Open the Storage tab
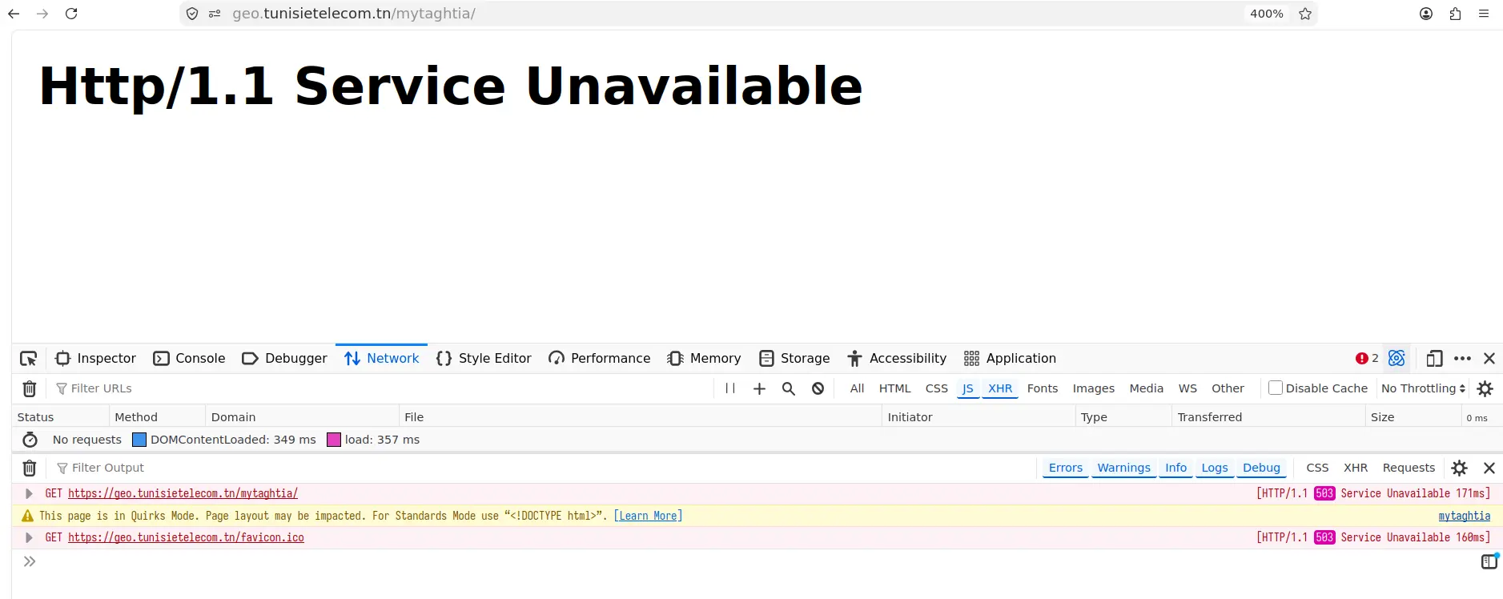The image size is (1503, 599). (795, 359)
